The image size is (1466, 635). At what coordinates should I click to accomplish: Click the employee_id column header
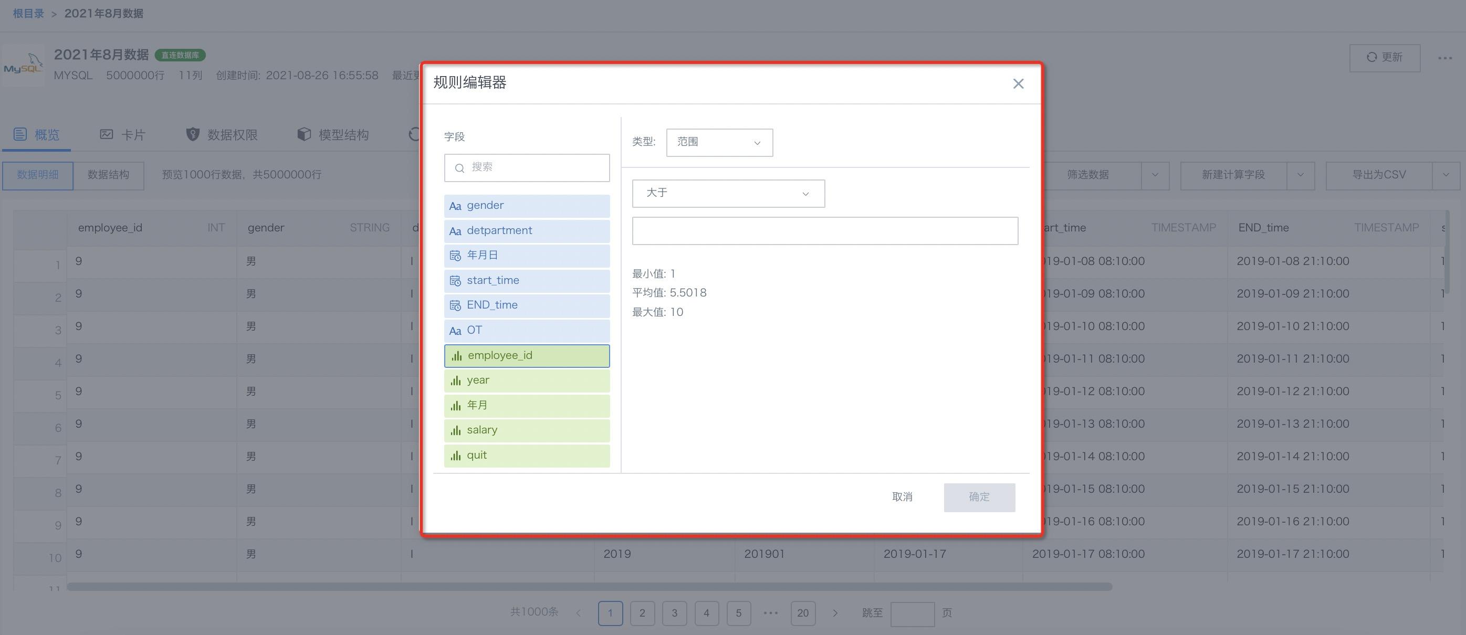[151, 228]
